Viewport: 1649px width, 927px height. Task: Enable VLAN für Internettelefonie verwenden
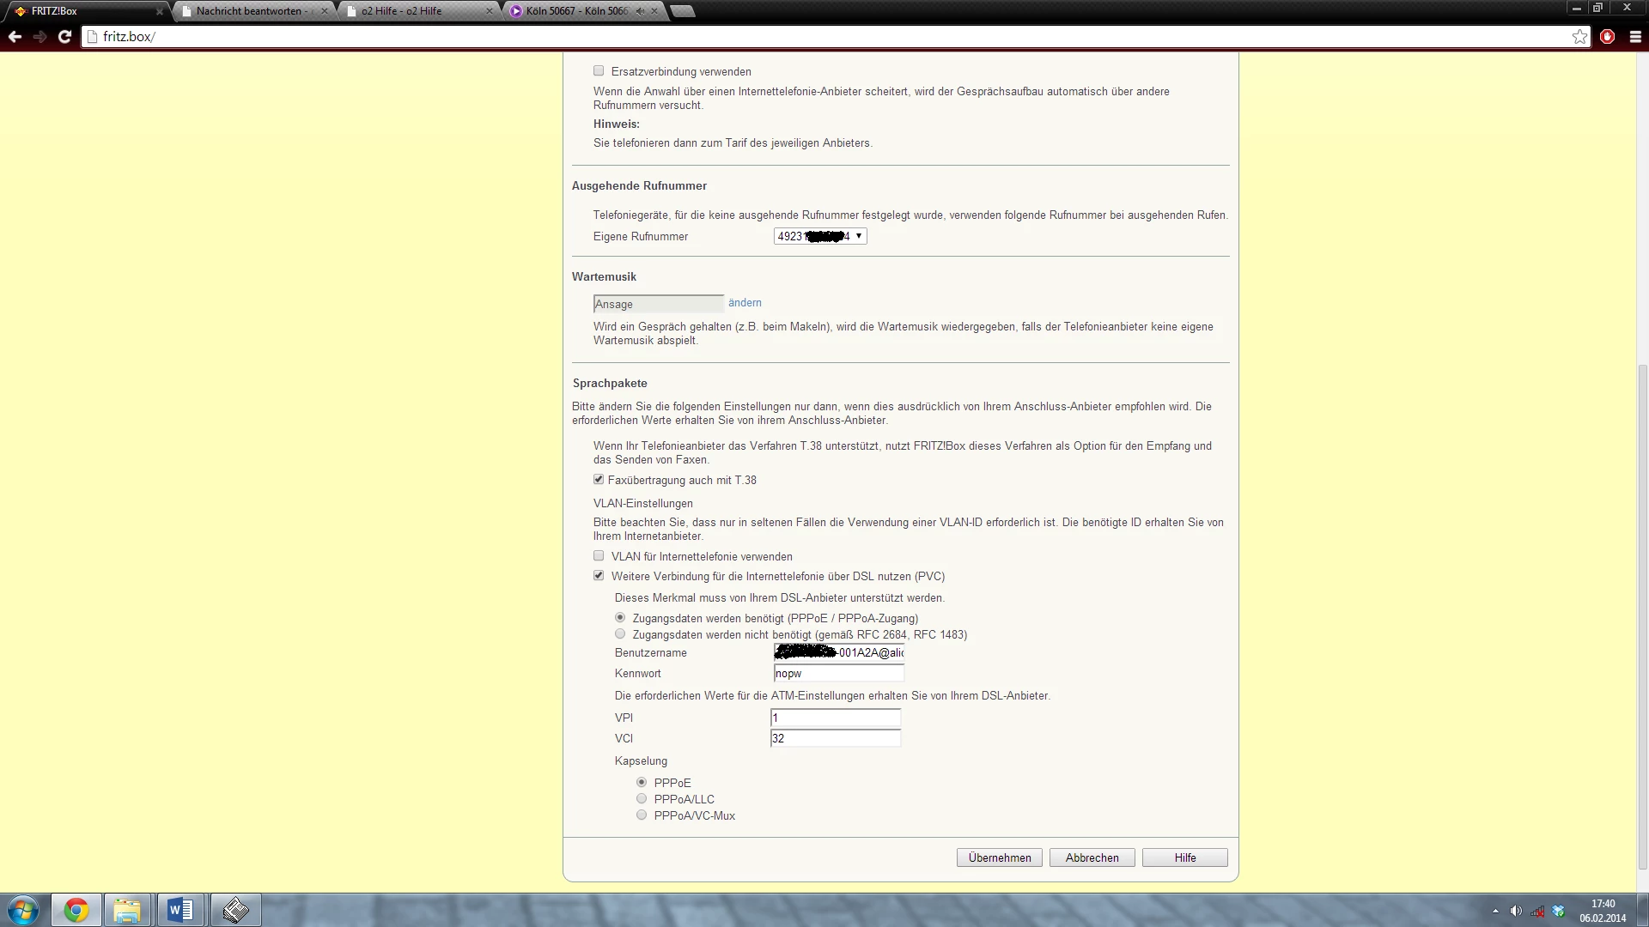pos(599,556)
